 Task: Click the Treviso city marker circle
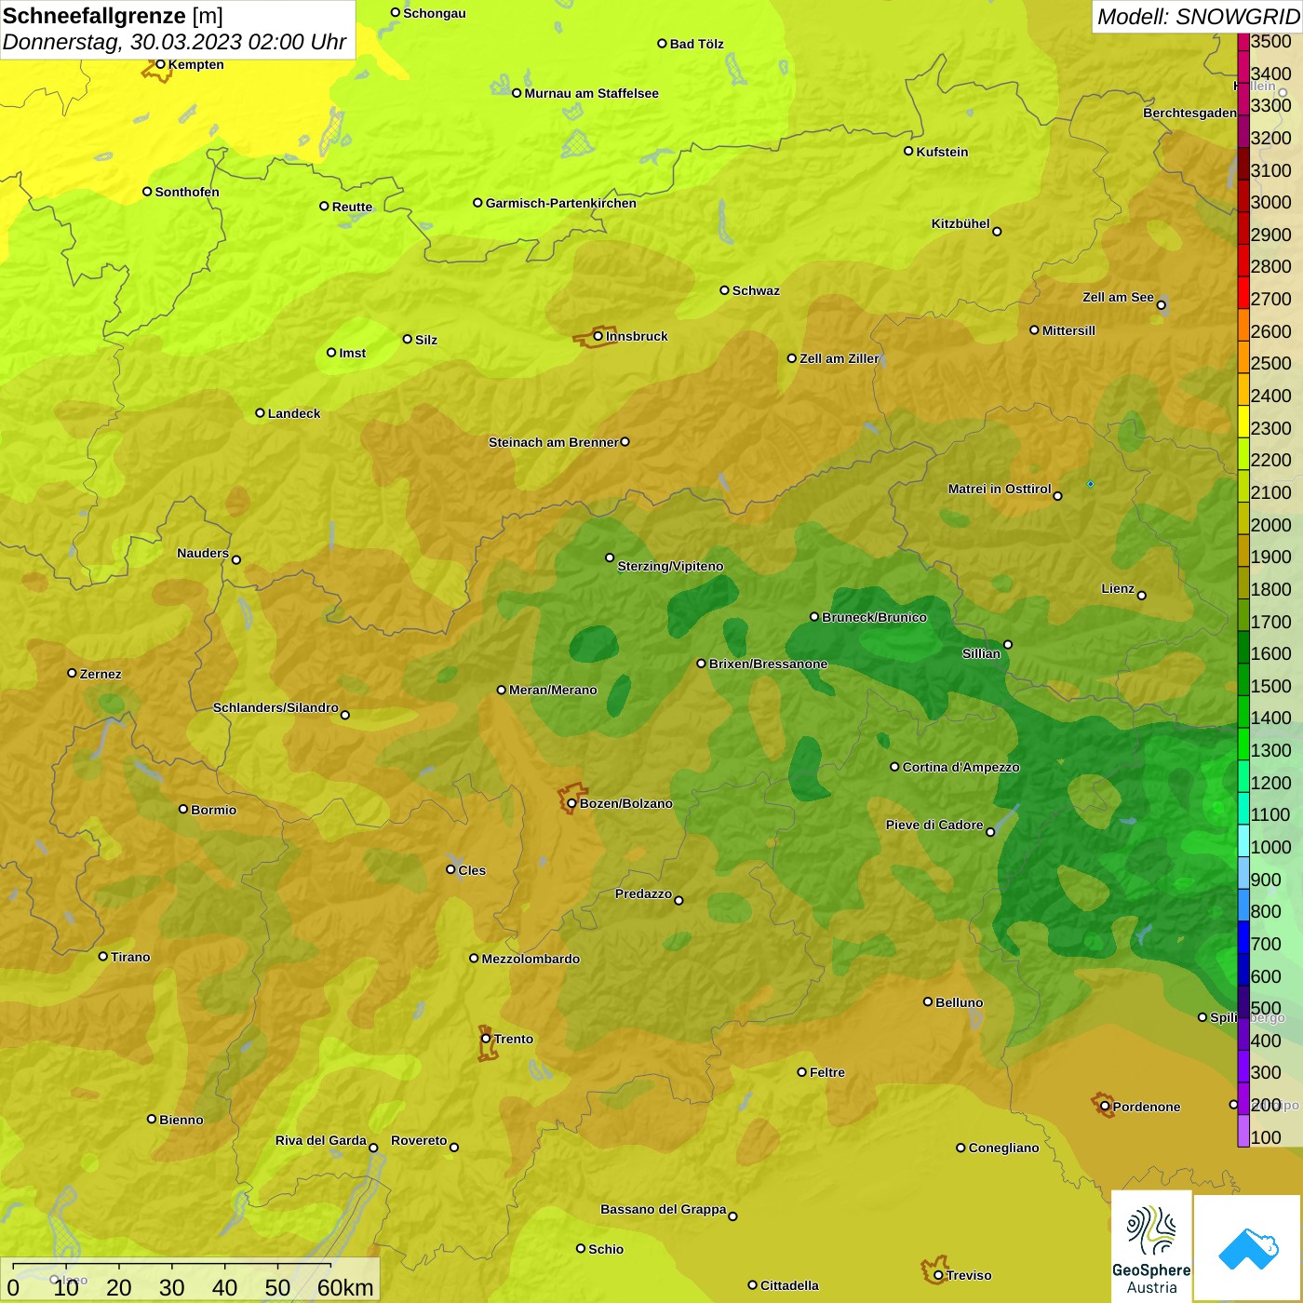coord(938,1275)
